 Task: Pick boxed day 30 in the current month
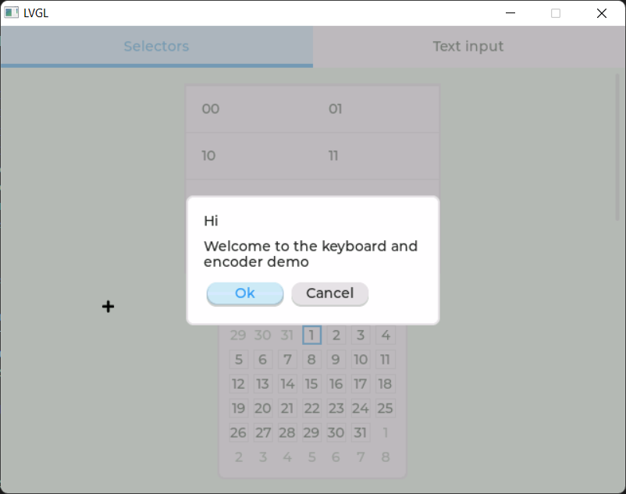pyautogui.click(x=336, y=432)
